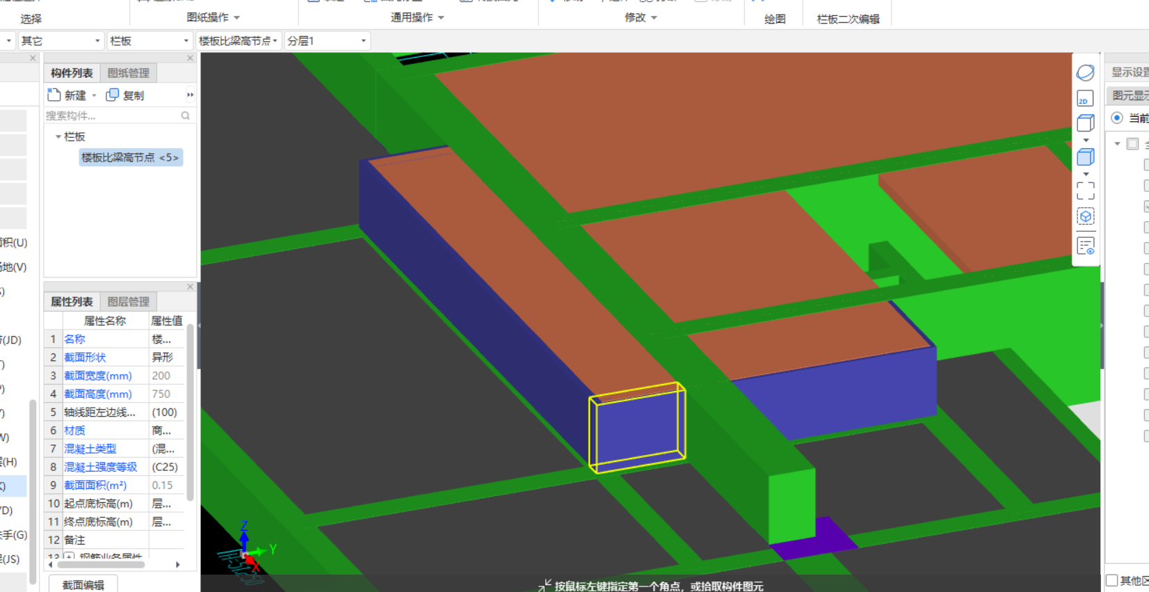Click the 复制 copy component icon
Image resolution: width=1149 pixels, height=592 pixels.
(112, 95)
